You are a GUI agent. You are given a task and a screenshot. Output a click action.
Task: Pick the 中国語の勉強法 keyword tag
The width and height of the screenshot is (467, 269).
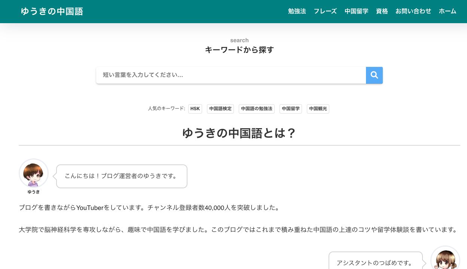(257, 109)
